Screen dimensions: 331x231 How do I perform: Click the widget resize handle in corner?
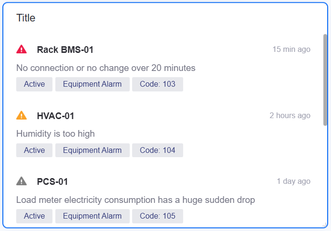325,225
